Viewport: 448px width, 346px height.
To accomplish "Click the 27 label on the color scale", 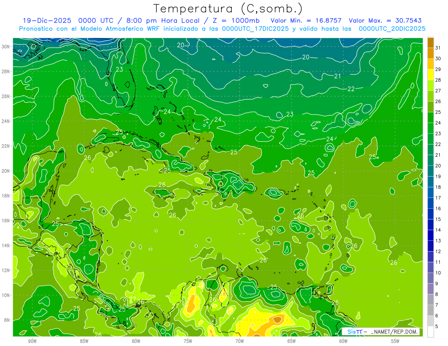I will (x=438, y=91).
